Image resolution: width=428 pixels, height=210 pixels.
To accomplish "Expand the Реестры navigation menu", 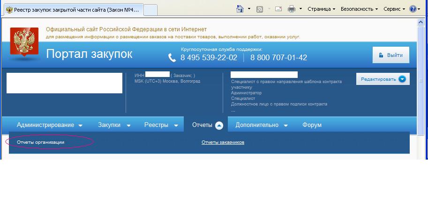I will pos(161,125).
